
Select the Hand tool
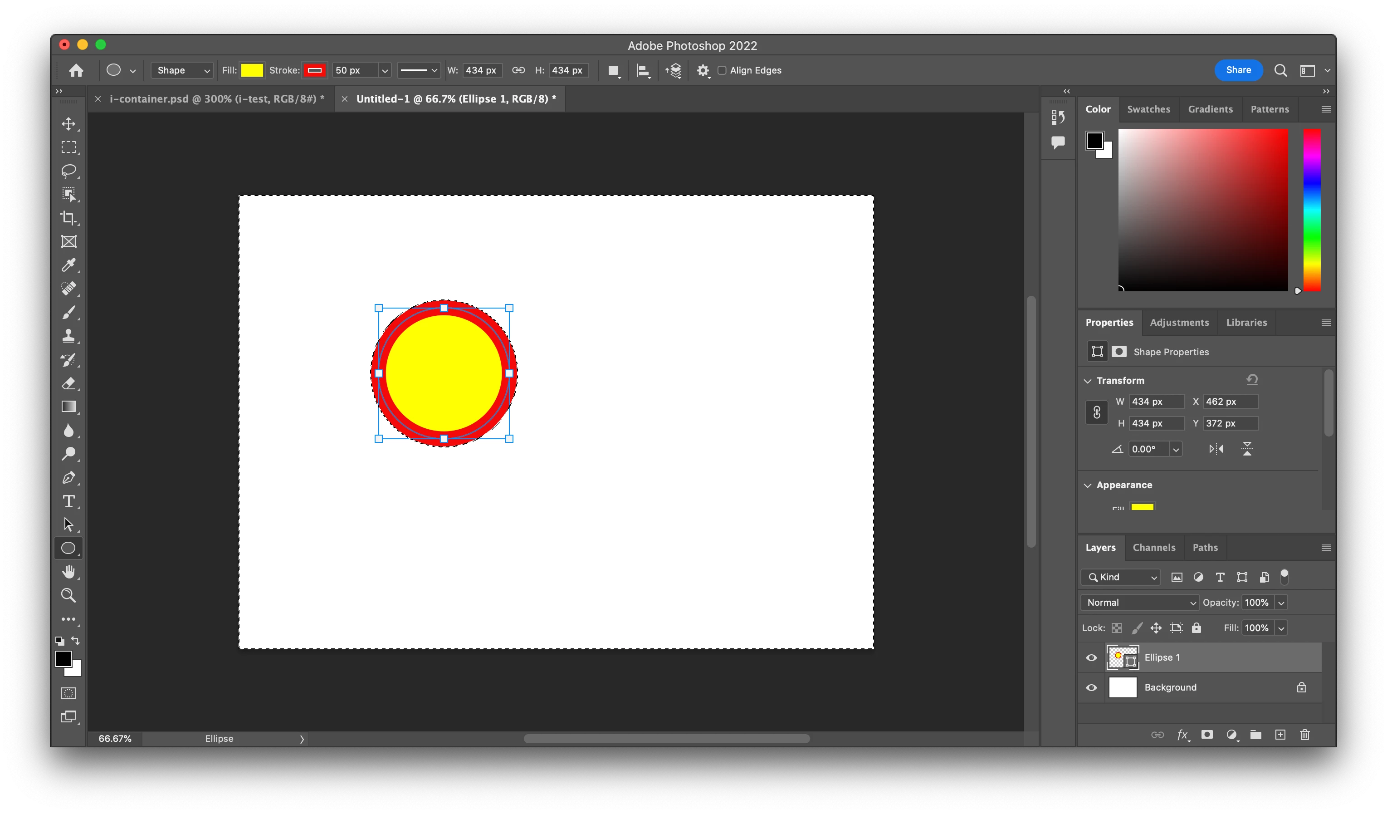69,572
